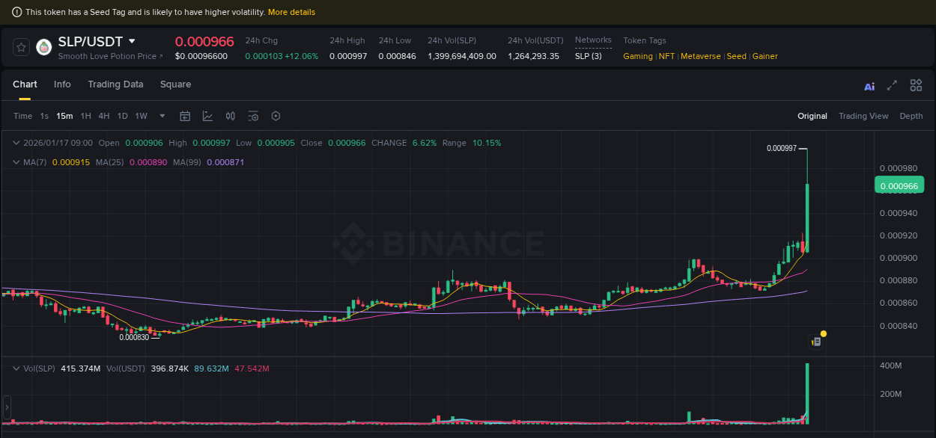936x438 pixels.
Task: Select the chart style icon
Action: tap(207, 116)
